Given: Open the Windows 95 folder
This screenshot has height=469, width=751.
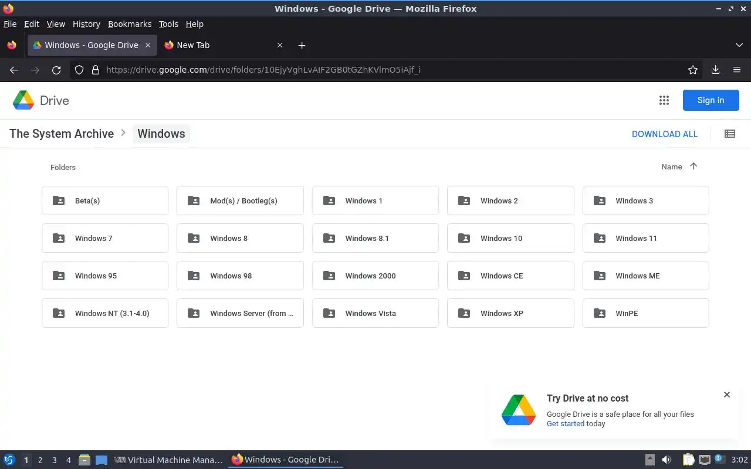Looking at the screenshot, I should pyautogui.click(x=105, y=276).
